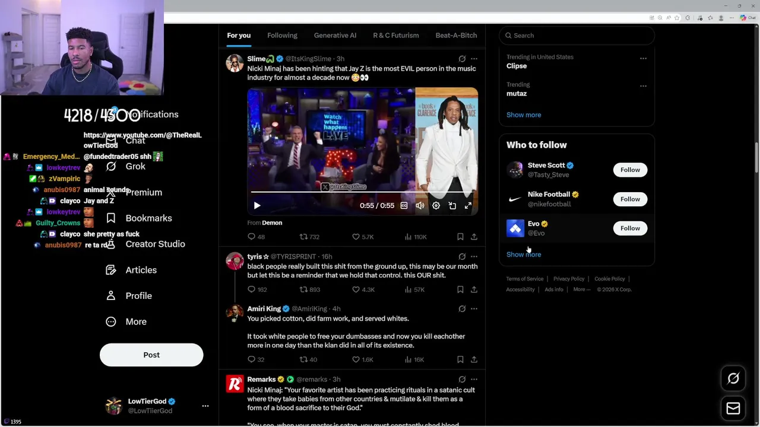760x427 pixels.
Task: Show more who to follow suggestions
Action: tap(524, 254)
